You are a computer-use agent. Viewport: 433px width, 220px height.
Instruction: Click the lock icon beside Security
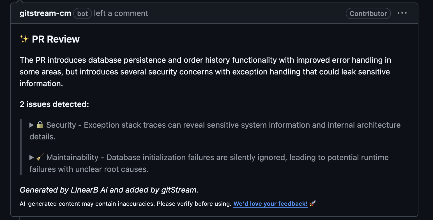(40, 125)
